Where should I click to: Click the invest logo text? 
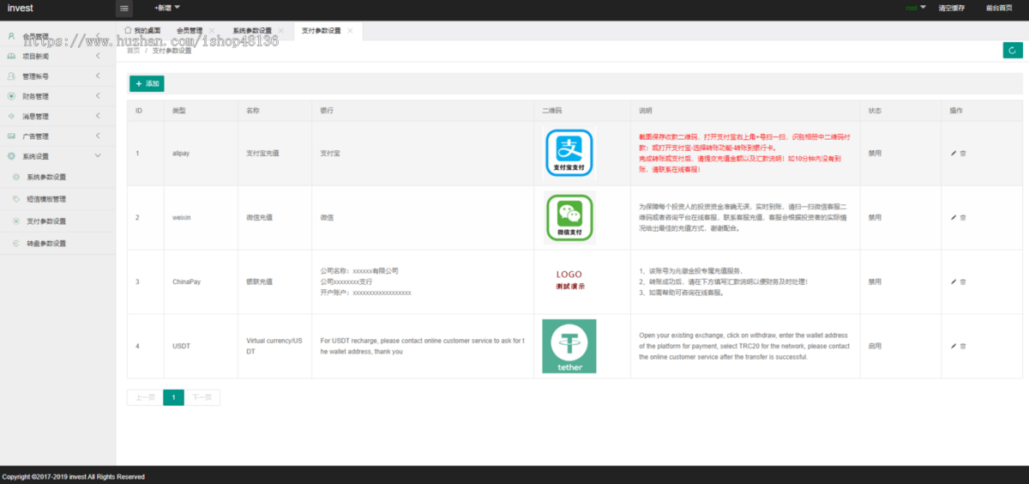[x=21, y=8]
